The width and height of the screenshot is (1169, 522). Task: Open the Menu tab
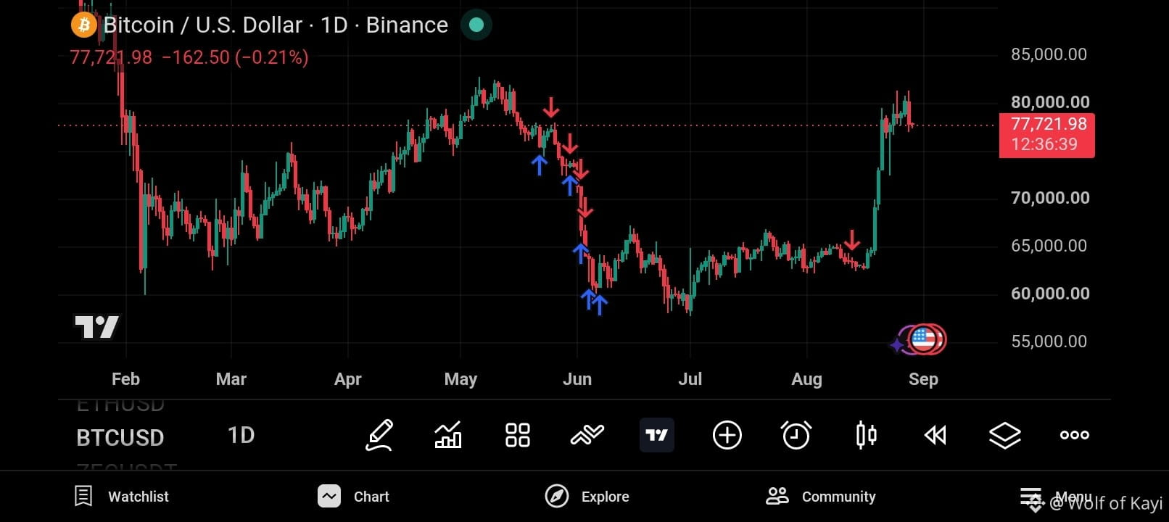point(1055,497)
